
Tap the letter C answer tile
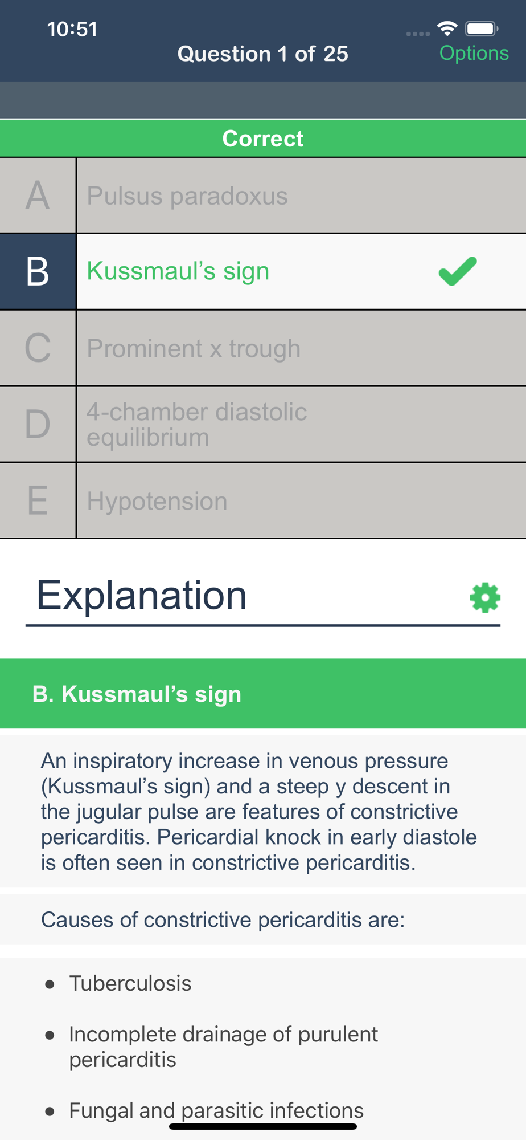point(38,348)
